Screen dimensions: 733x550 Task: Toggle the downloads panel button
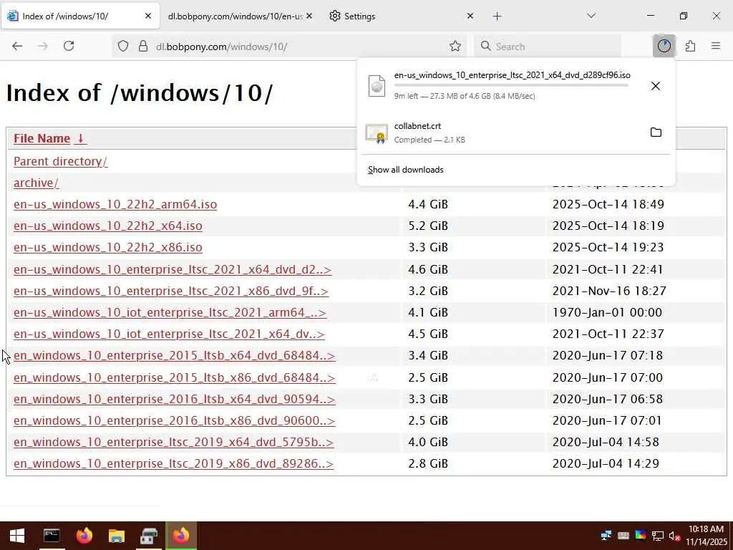click(664, 46)
